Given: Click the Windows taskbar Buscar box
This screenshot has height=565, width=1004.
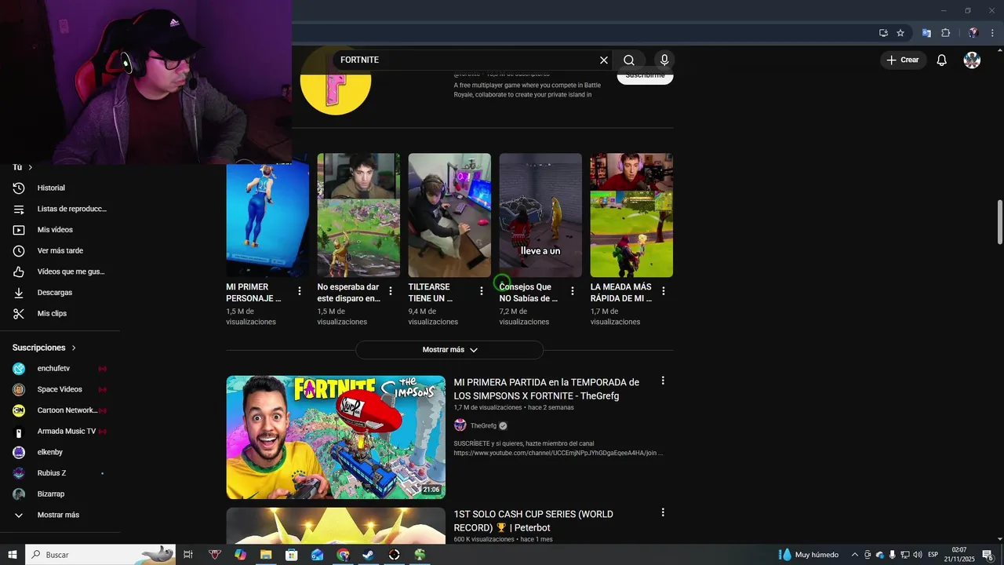Looking at the screenshot, I should coord(100,555).
